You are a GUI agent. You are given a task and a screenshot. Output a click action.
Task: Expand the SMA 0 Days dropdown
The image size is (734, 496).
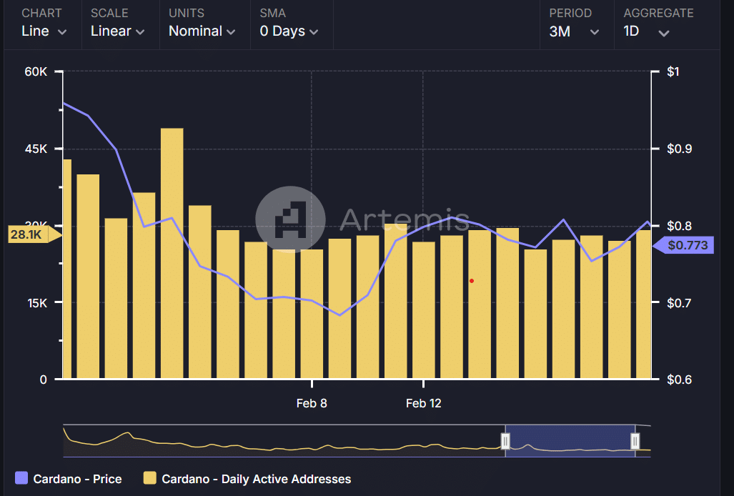(x=289, y=31)
